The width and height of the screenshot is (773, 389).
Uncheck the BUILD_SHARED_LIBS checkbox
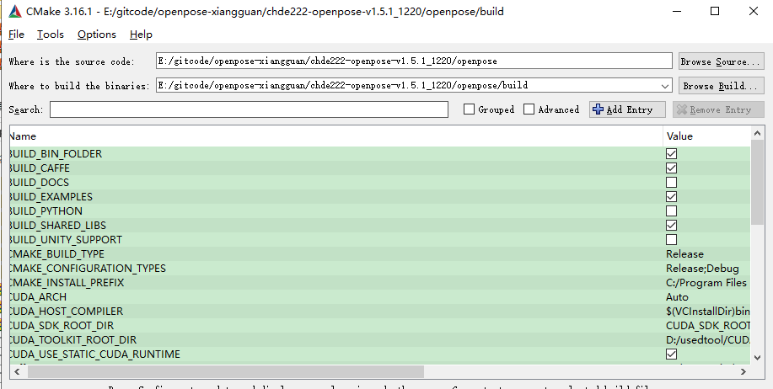click(x=671, y=225)
